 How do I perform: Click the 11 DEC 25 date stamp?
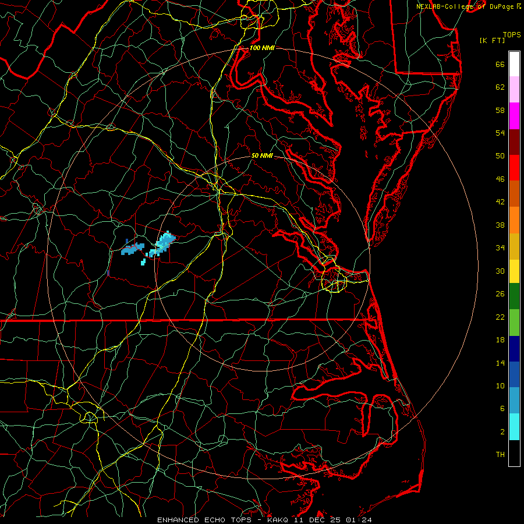pyautogui.click(x=318, y=520)
